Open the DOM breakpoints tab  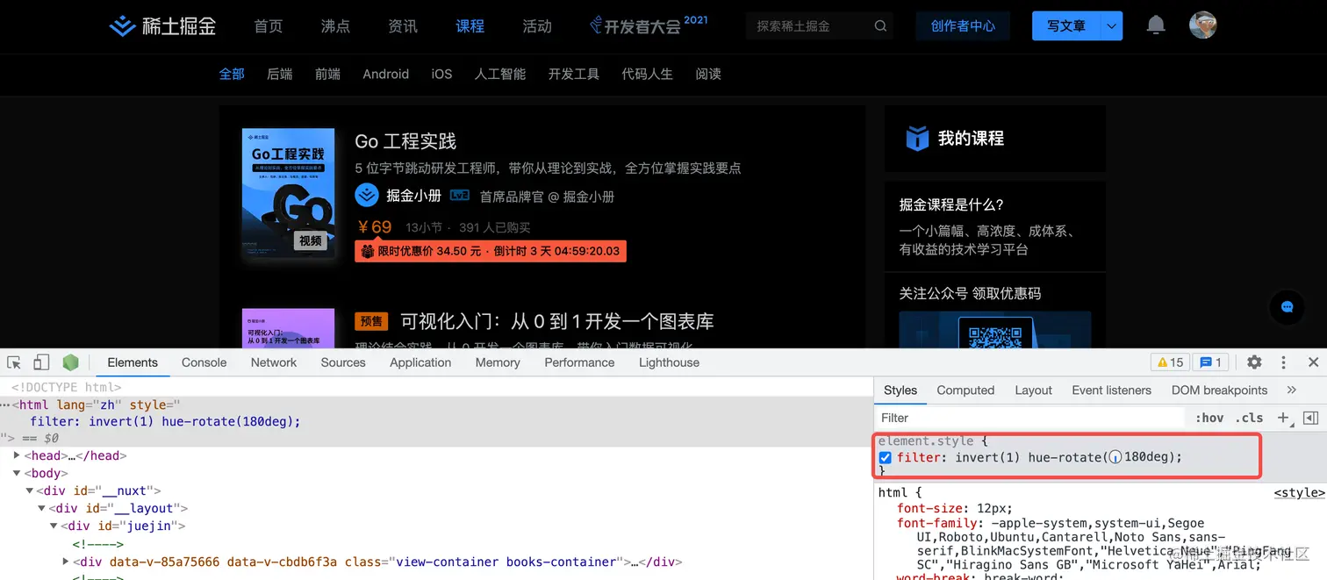(x=1219, y=390)
